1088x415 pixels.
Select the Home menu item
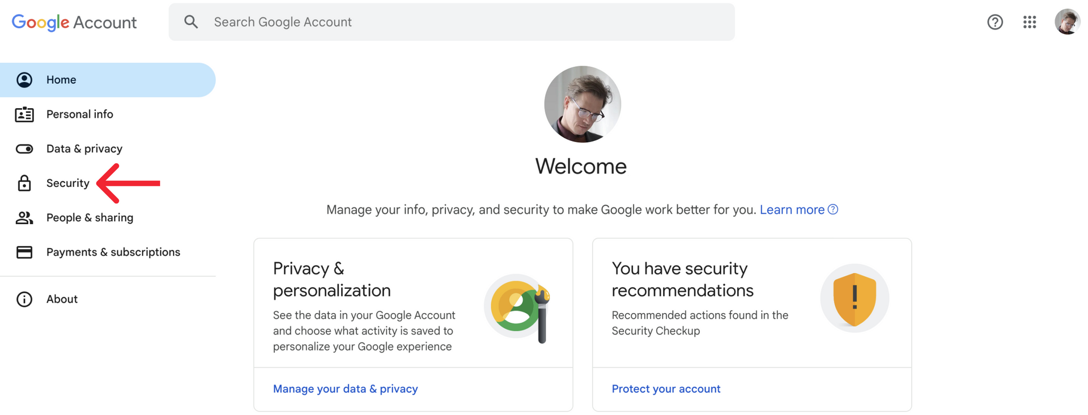click(x=108, y=80)
